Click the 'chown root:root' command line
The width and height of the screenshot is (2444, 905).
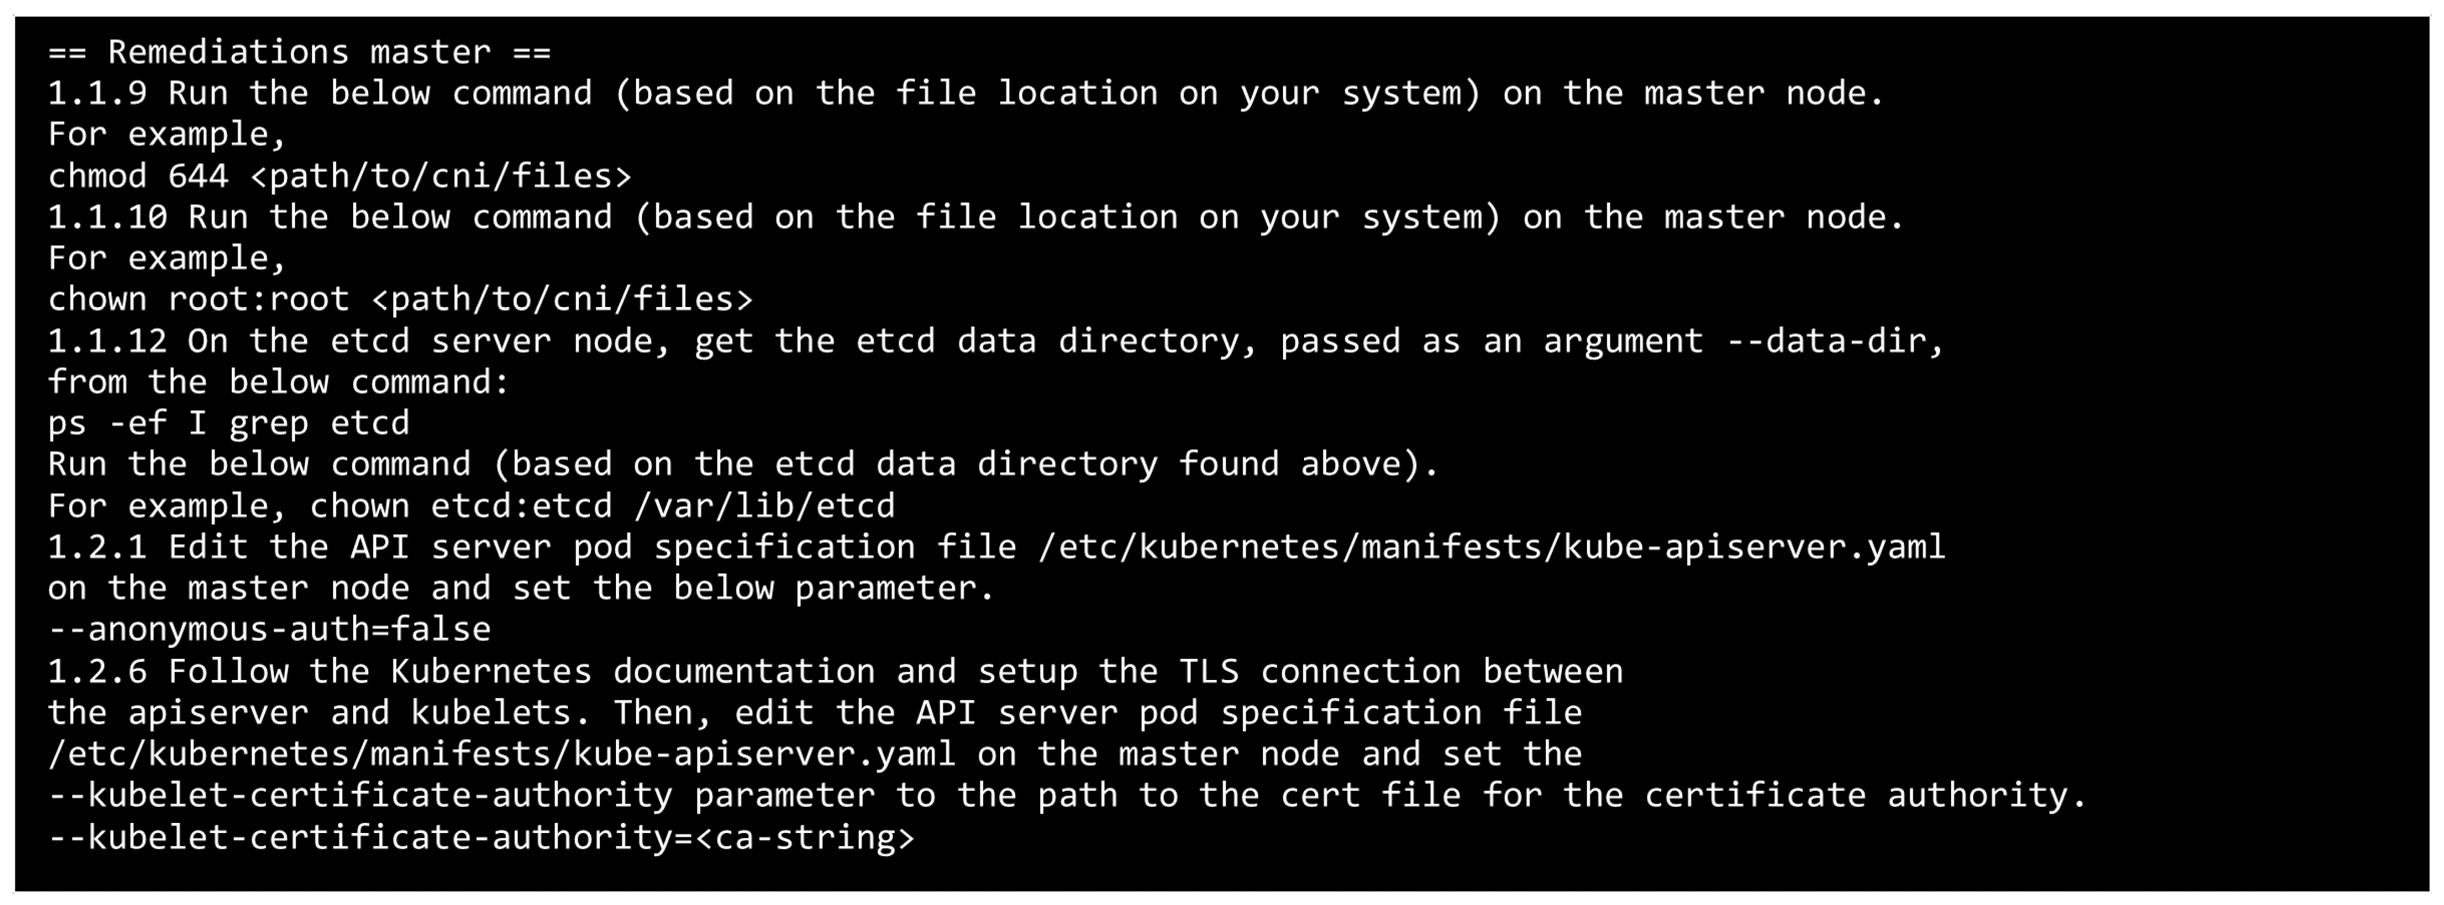[x=198, y=300]
